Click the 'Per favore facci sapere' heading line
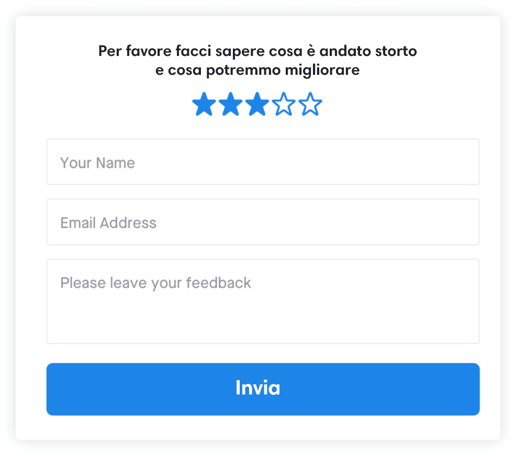 [257, 52]
